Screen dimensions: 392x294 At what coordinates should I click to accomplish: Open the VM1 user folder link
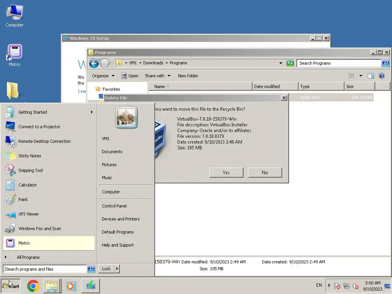[106, 139]
